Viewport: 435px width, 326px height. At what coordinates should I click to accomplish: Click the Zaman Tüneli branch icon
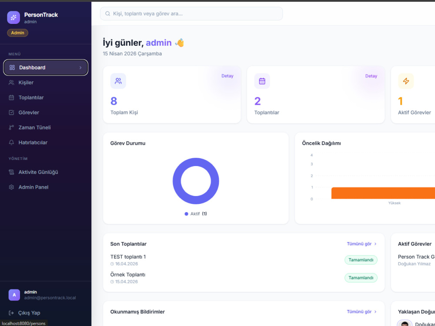pyautogui.click(x=11, y=127)
